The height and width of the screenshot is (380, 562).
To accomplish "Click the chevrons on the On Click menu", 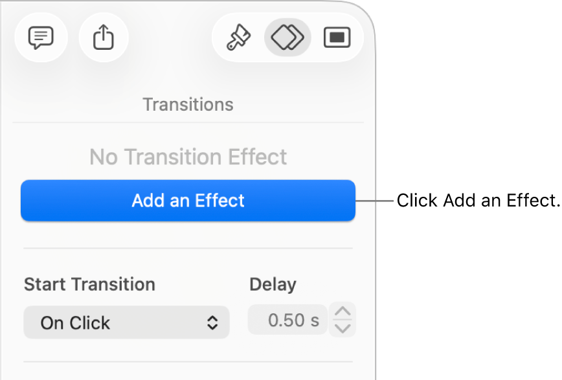I will 214,322.
